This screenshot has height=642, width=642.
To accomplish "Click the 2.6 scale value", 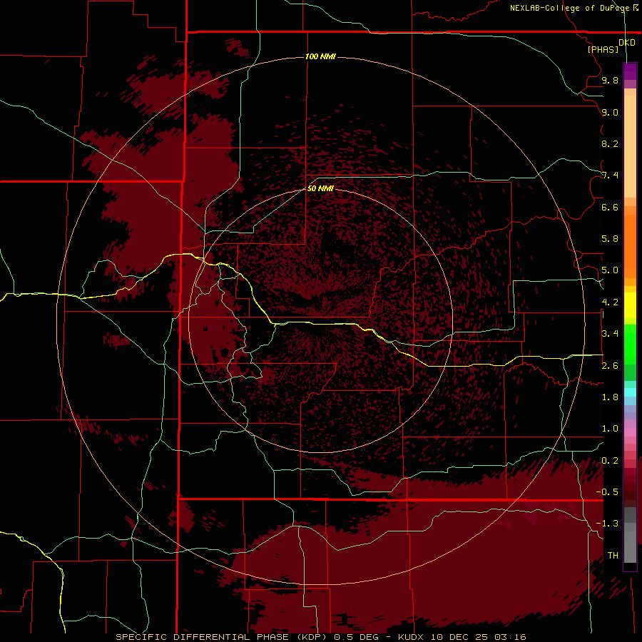I will point(610,366).
